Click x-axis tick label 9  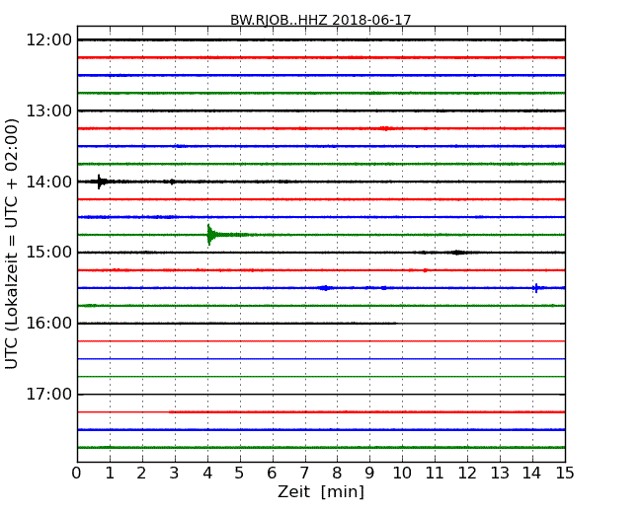point(369,474)
